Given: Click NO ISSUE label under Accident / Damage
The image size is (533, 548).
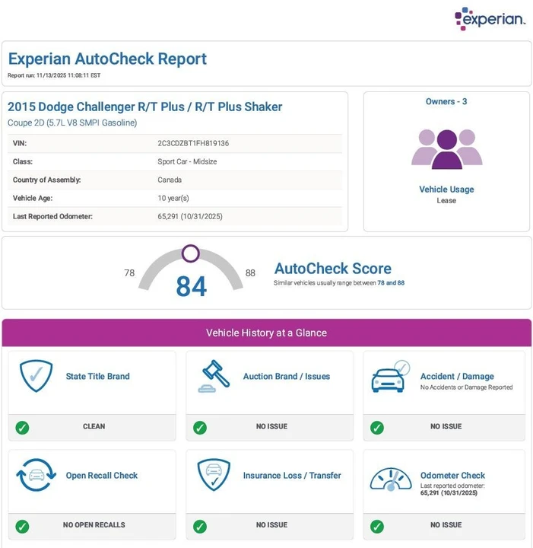Looking at the screenshot, I should tap(446, 426).
